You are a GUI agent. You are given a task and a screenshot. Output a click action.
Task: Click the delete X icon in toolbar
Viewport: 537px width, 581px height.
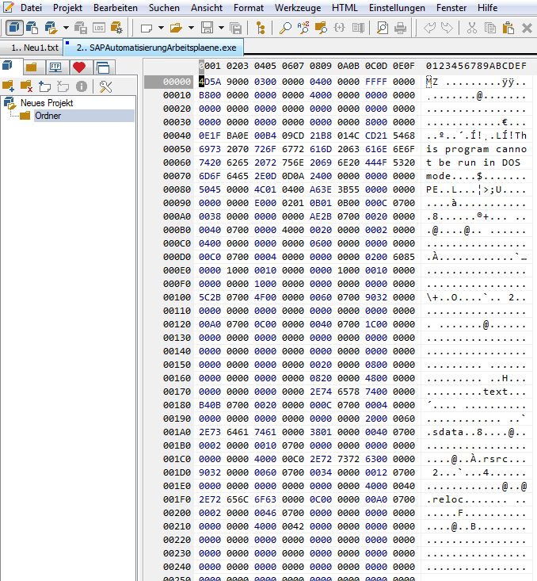[x=527, y=28]
